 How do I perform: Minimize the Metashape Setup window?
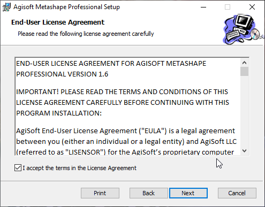coord(203,7)
